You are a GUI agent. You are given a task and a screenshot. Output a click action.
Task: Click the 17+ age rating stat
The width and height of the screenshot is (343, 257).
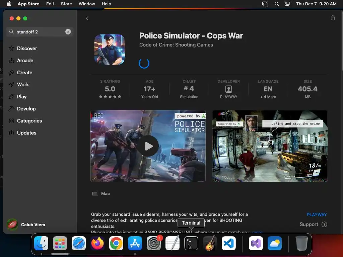click(x=150, y=89)
